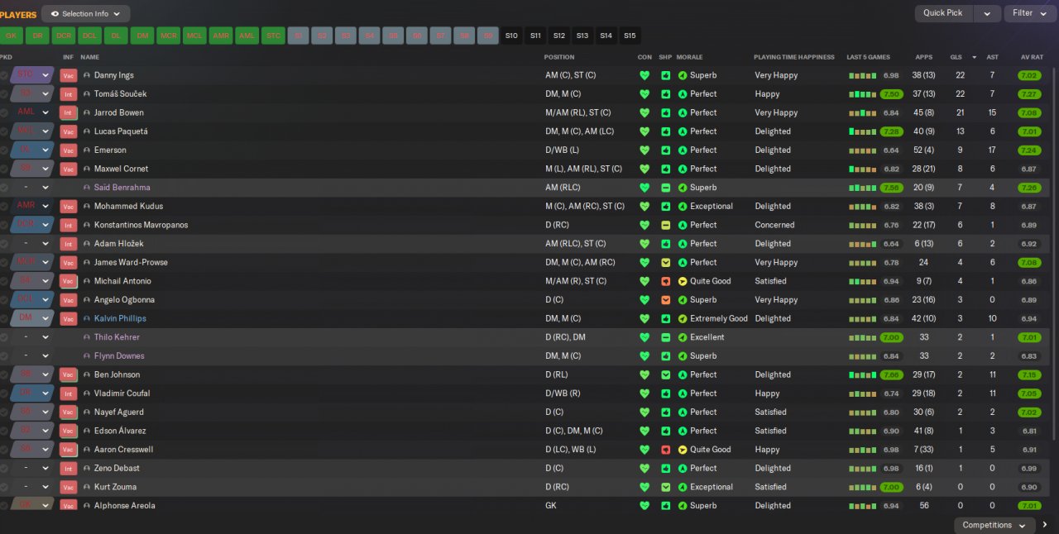The width and height of the screenshot is (1059, 534).
Task: Click the morale icon next to Quite Good for Michail Antonio
Action: coord(683,281)
